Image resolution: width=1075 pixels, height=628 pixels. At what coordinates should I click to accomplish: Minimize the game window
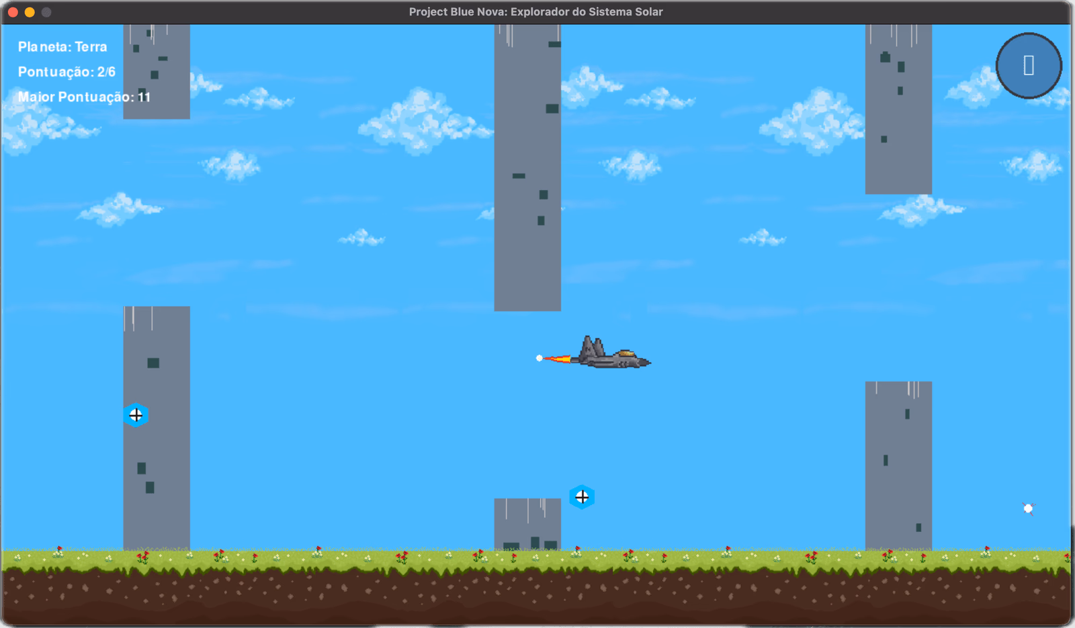coord(30,12)
